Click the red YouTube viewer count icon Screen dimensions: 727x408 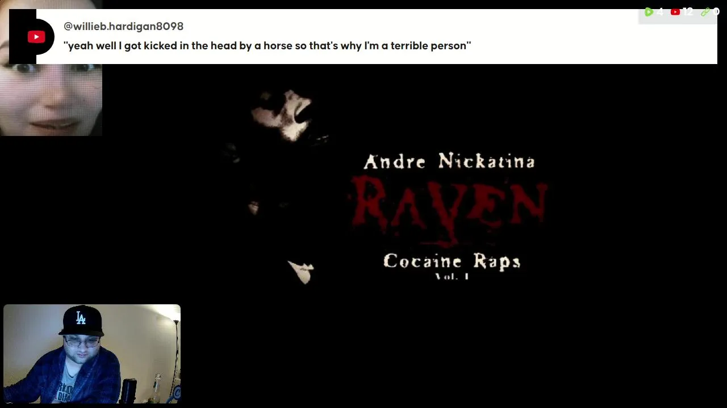coord(675,12)
